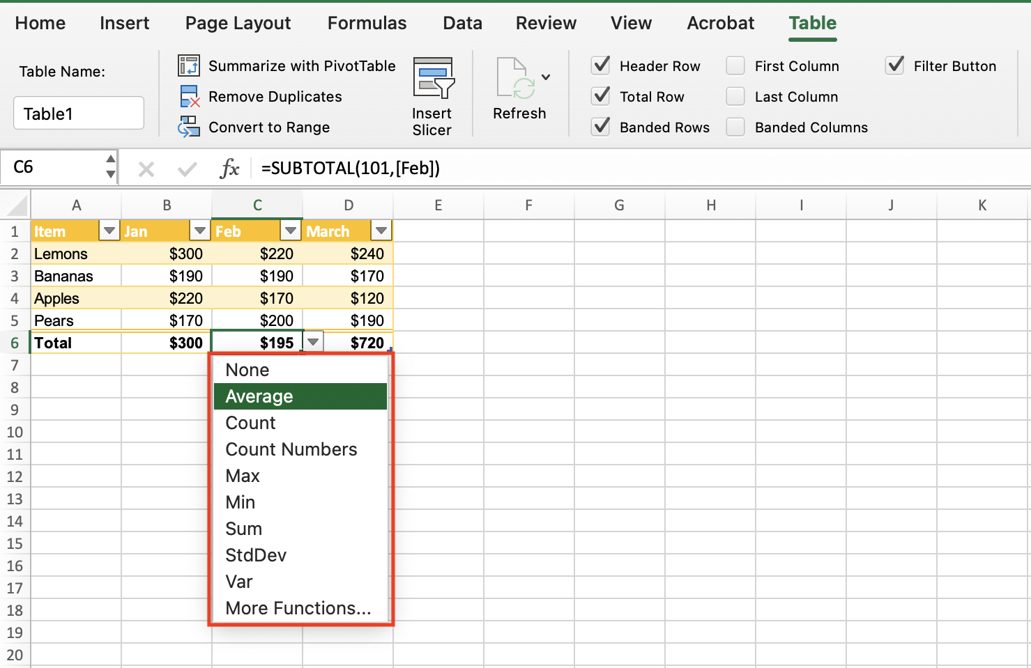This screenshot has width=1031, height=668.
Task: Disable the Header Row checkbox
Action: click(600, 65)
